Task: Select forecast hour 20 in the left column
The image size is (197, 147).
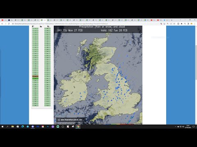Action: pyautogui.click(x=35, y=68)
